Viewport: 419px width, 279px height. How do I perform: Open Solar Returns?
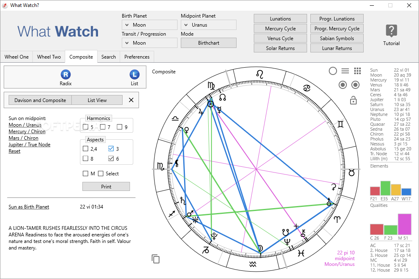[280, 48]
